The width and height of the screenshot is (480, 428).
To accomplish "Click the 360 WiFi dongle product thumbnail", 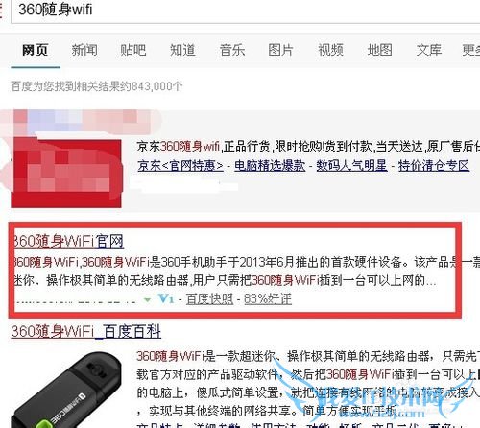I will click(x=66, y=390).
